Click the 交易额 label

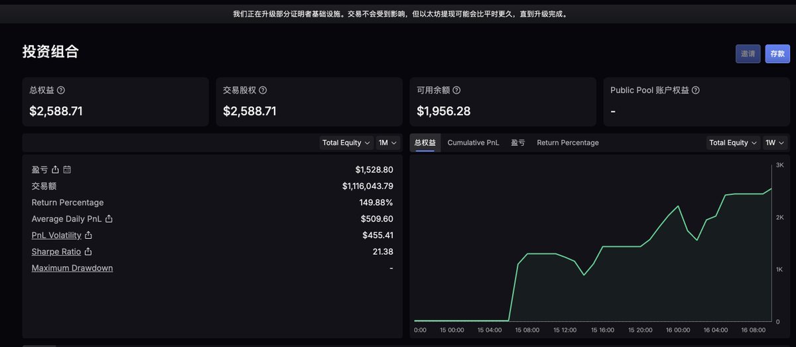point(44,186)
